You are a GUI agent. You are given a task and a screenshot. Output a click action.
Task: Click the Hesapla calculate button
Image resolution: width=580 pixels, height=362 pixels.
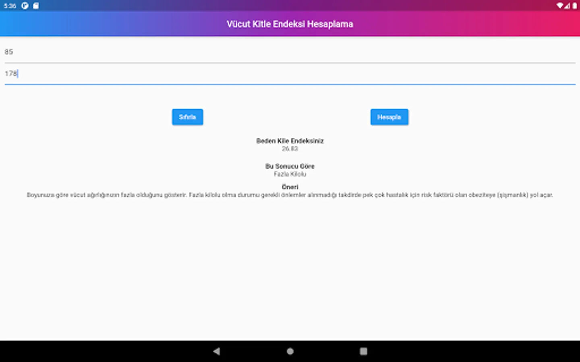click(389, 117)
